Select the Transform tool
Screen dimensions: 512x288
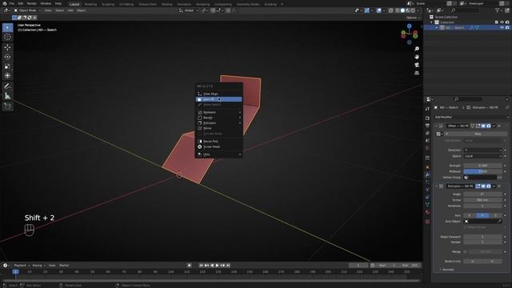[x=7, y=76]
